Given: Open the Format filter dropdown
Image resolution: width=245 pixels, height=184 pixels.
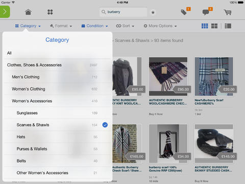Looking at the screenshot, I should pos(61,26).
